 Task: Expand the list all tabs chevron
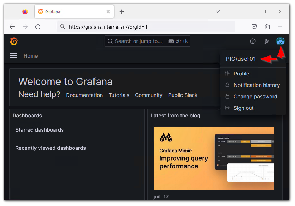(x=218, y=11)
